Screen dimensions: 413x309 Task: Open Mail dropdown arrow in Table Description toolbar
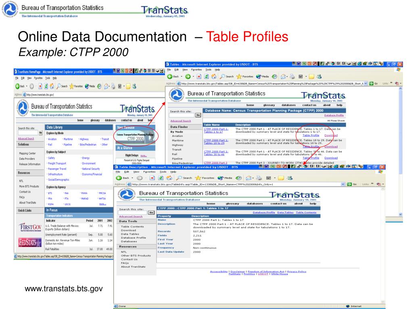click(x=253, y=178)
